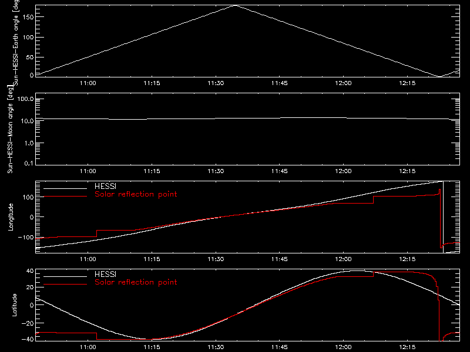Screen dimensions: 470x352
Task: Click 12:15 tick under Moon angle plot
Action: click(407, 171)
